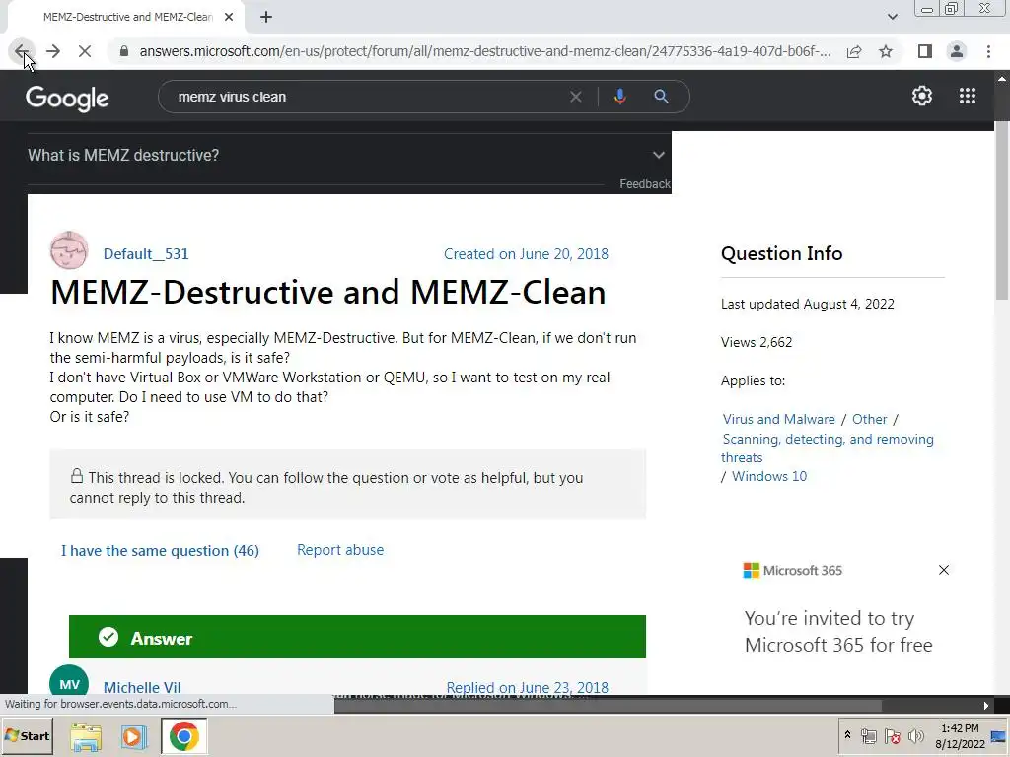Click 'Created on June 20, 2018' link

(x=526, y=254)
